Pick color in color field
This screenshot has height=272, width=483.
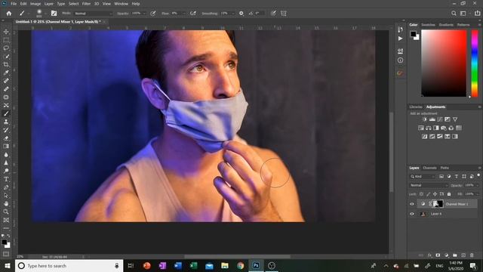click(x=444, y=63)
